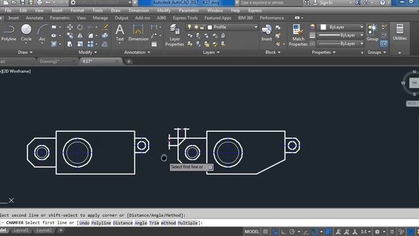Switch to Drawing1 document tab

(x=49, y=61)
